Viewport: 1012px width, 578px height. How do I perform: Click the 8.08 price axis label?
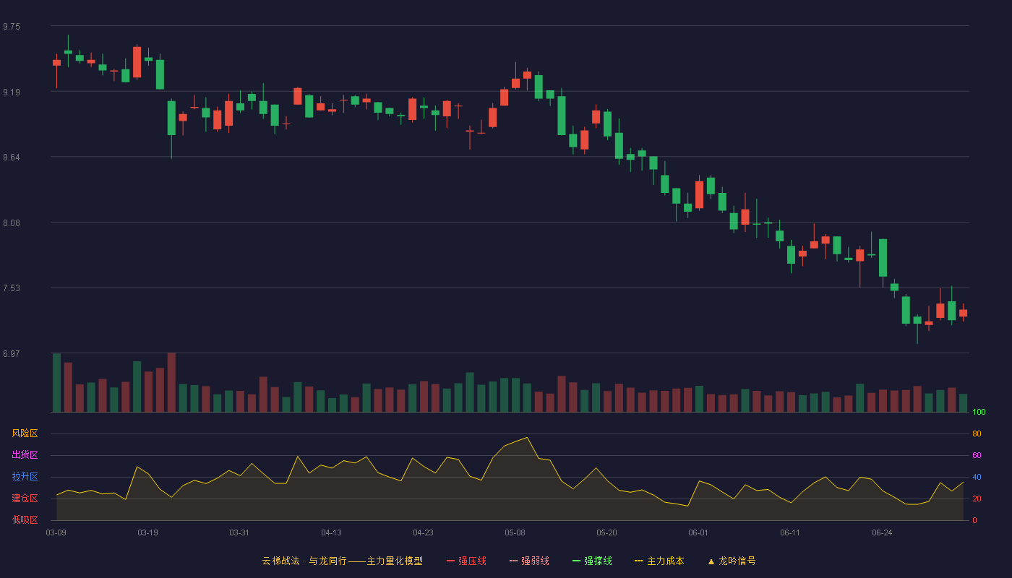pyautogui.click(x=12, y=223)
